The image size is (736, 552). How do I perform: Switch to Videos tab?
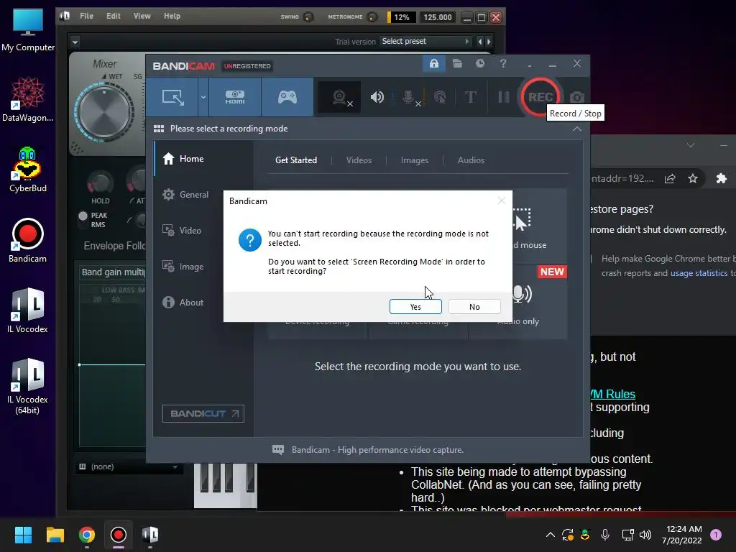point(359,160)
